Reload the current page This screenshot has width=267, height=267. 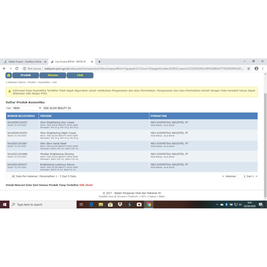17,69
